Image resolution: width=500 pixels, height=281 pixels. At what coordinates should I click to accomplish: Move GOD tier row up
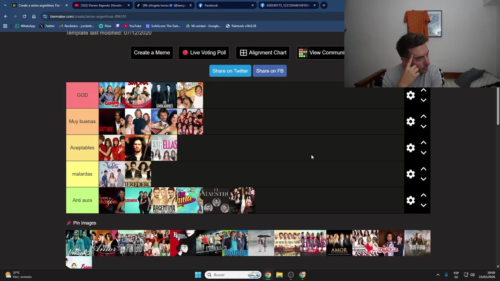[x=423, y=90]
